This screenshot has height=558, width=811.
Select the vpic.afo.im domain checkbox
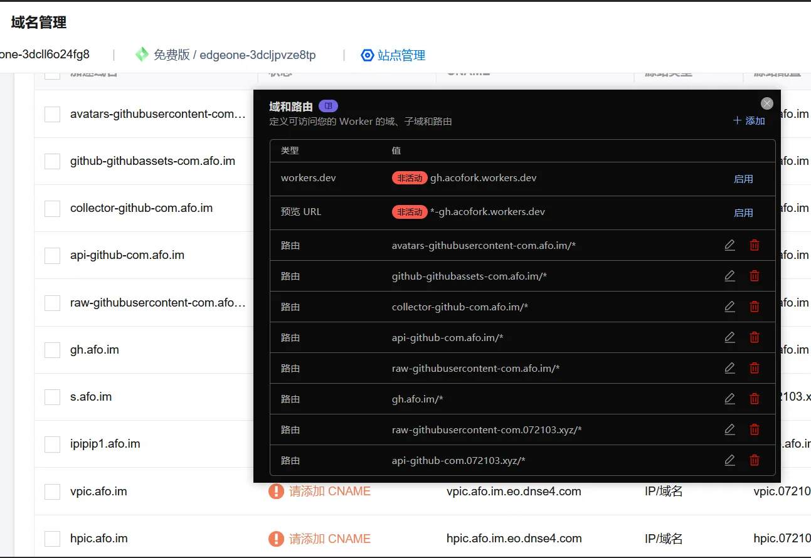52,492
